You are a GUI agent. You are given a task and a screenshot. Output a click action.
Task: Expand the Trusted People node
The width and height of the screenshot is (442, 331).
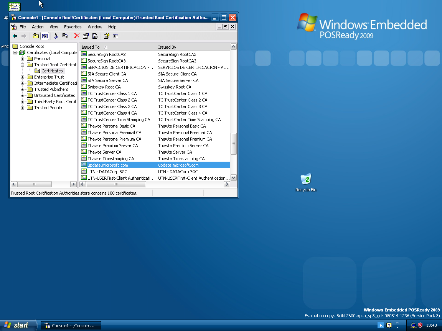click(23, 108)
